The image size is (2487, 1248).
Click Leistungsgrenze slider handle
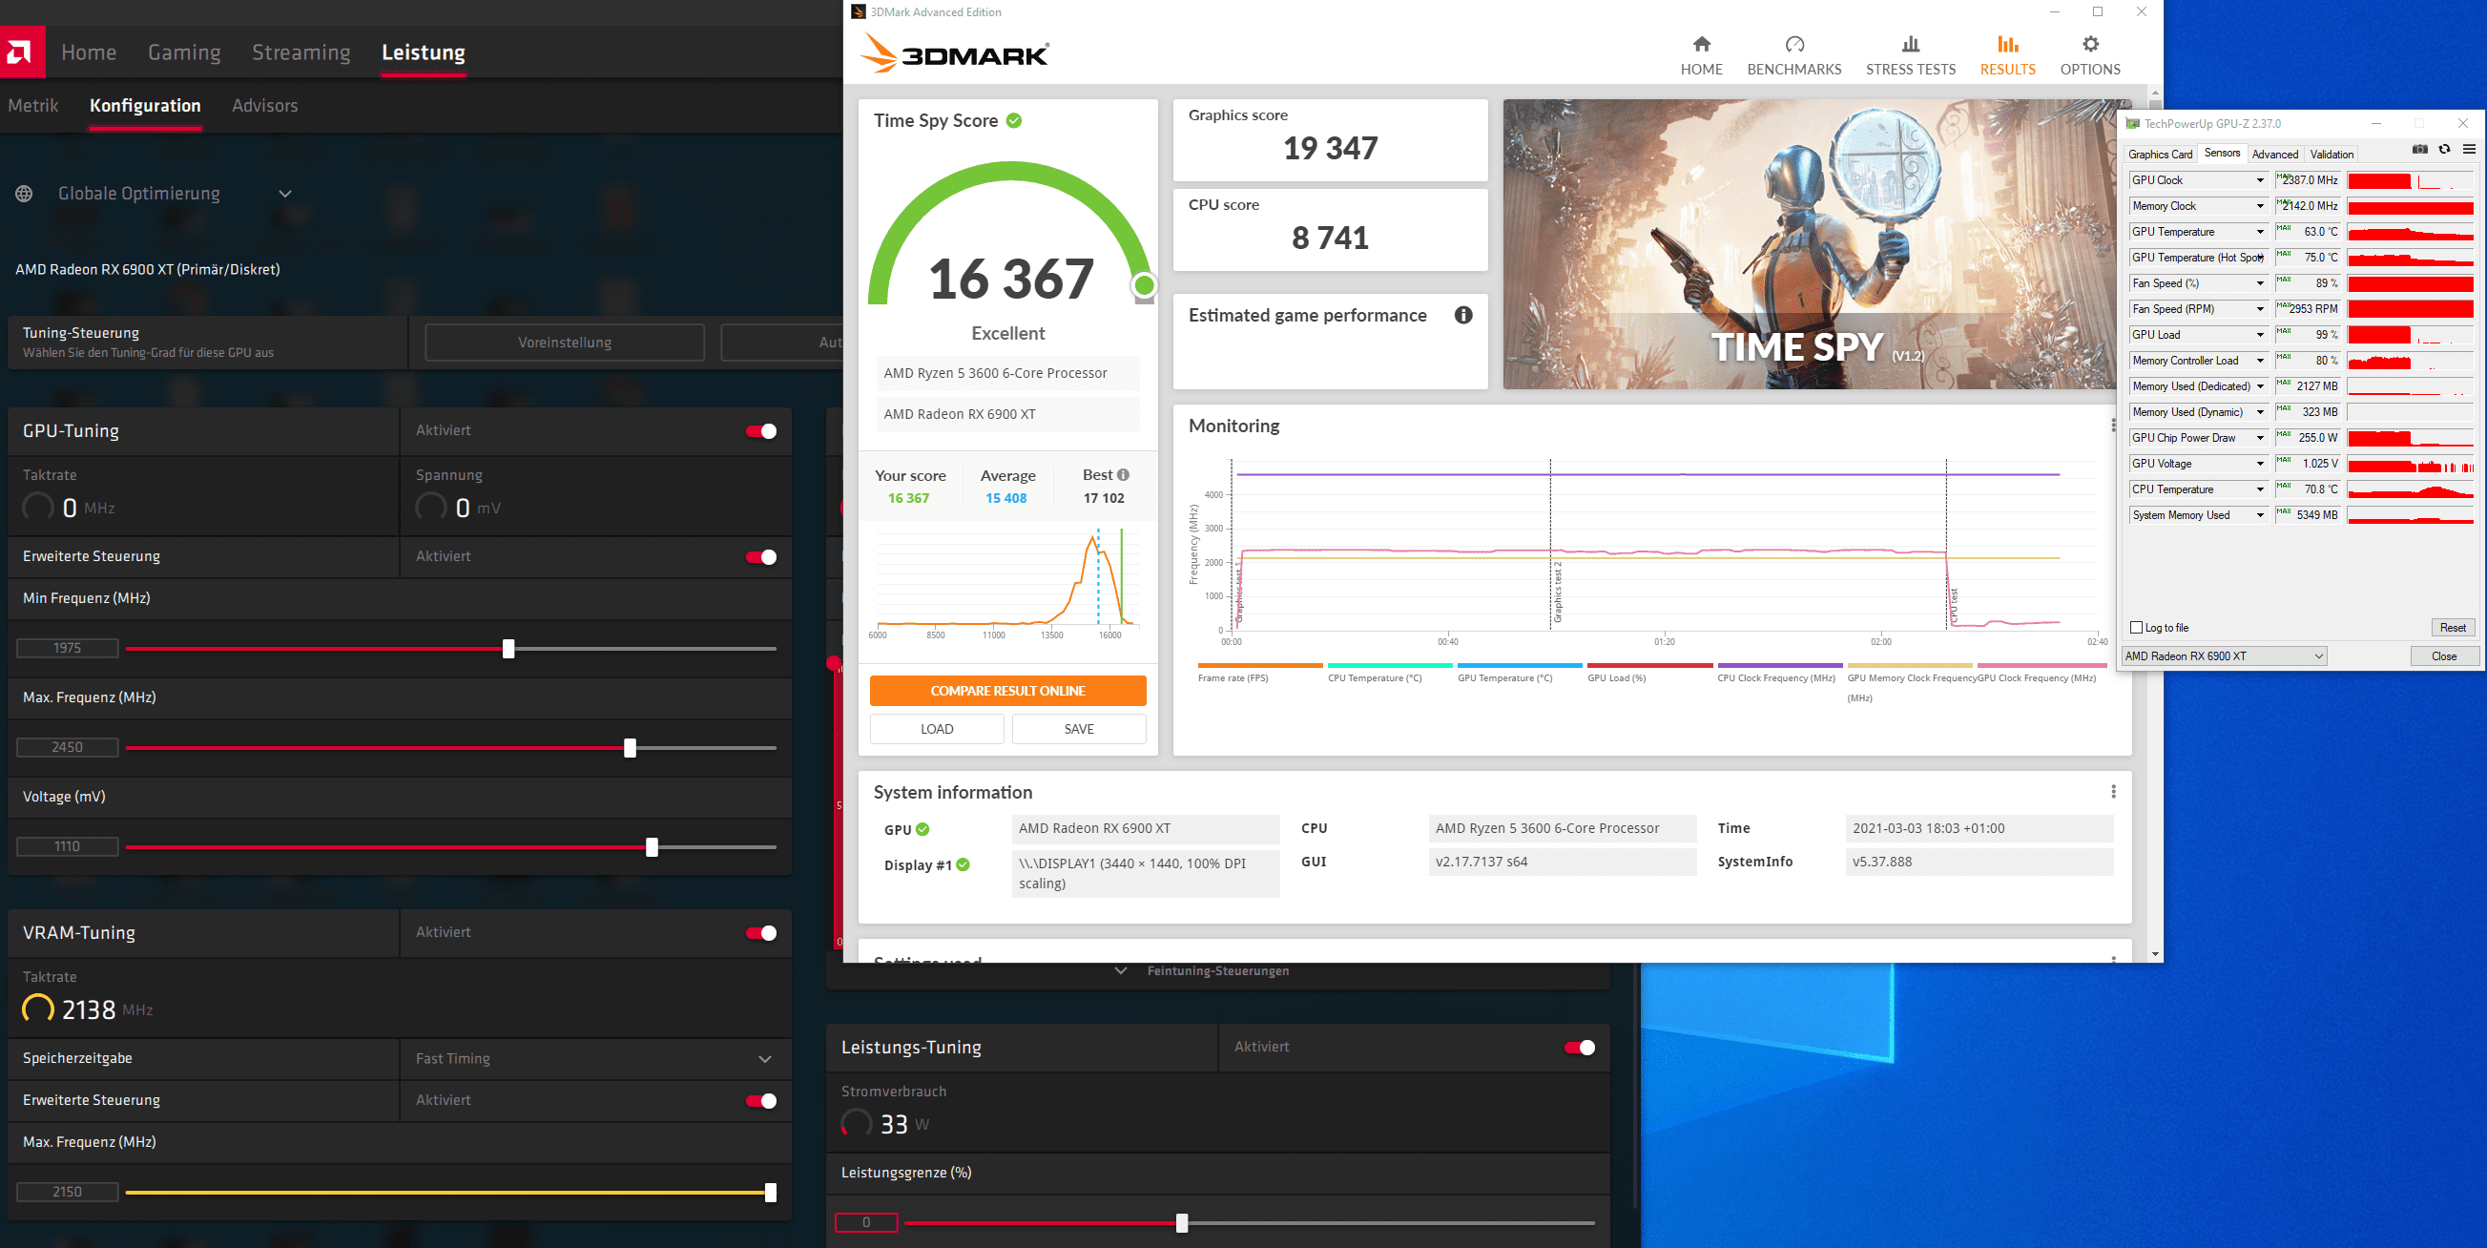pos(1182,1223)
